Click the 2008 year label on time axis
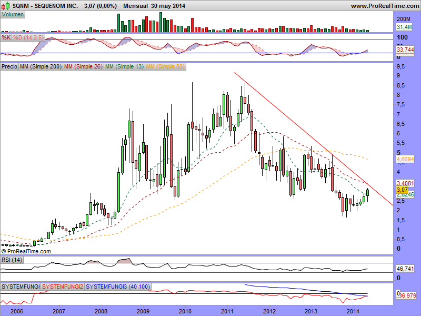Screen dimensions: 421x316 [x=101, y=311]
